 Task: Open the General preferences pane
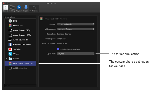click(x=6, y=9)
